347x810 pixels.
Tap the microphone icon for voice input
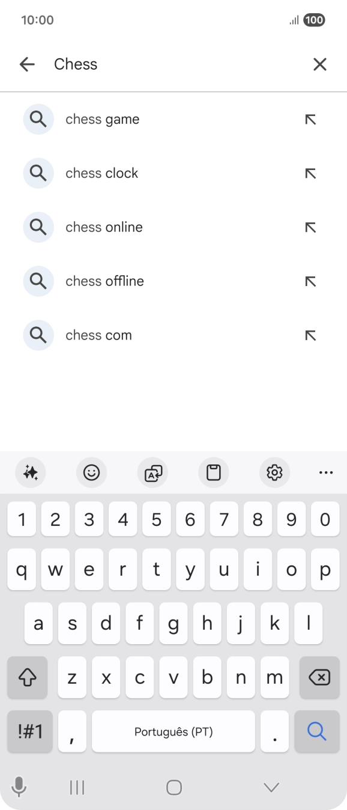[x=19, y=786]
